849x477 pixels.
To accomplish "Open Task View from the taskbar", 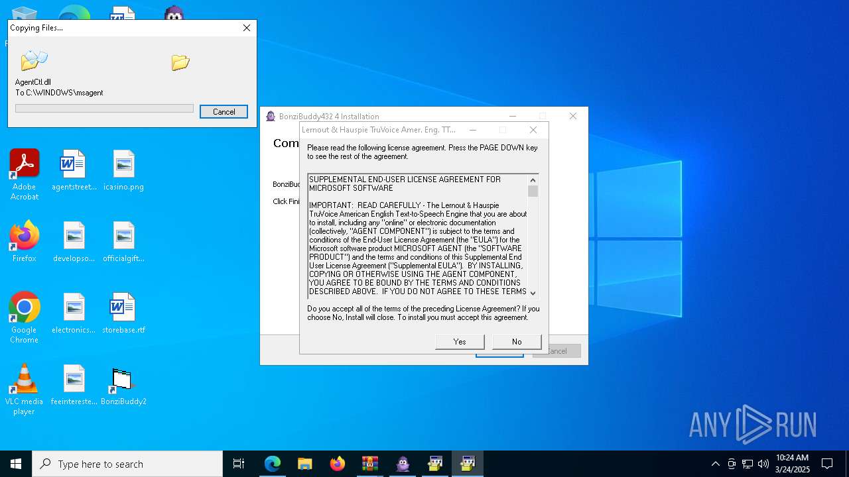I will click(x=239, y=464).
